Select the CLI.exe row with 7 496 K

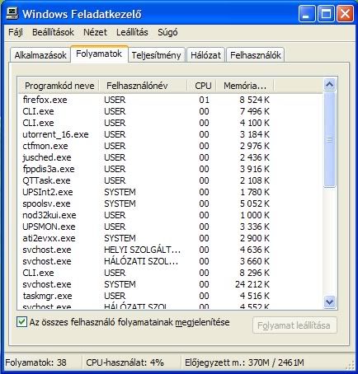click(x=171, y=111)
